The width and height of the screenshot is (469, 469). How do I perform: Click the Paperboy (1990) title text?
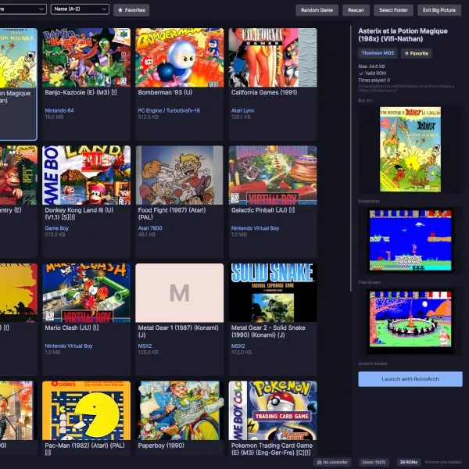(161, 446)
